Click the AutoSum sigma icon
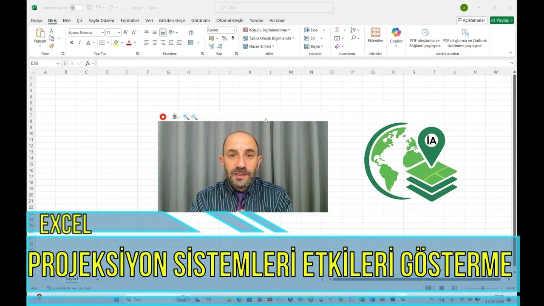This screenshot has width=544, height=306. point(337,30)
